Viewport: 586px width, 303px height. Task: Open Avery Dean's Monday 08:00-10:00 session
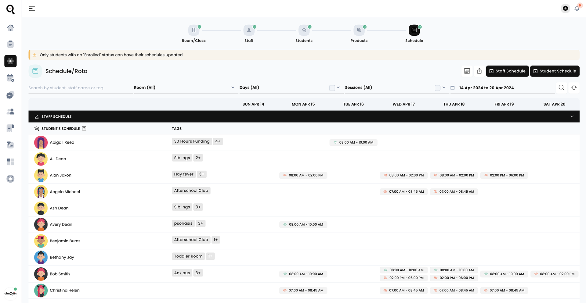click(x=303, y=224)
